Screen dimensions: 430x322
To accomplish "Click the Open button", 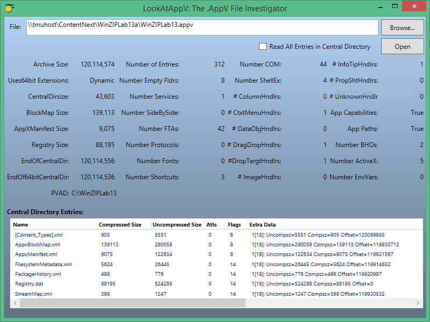I will (x=402, y=46).
